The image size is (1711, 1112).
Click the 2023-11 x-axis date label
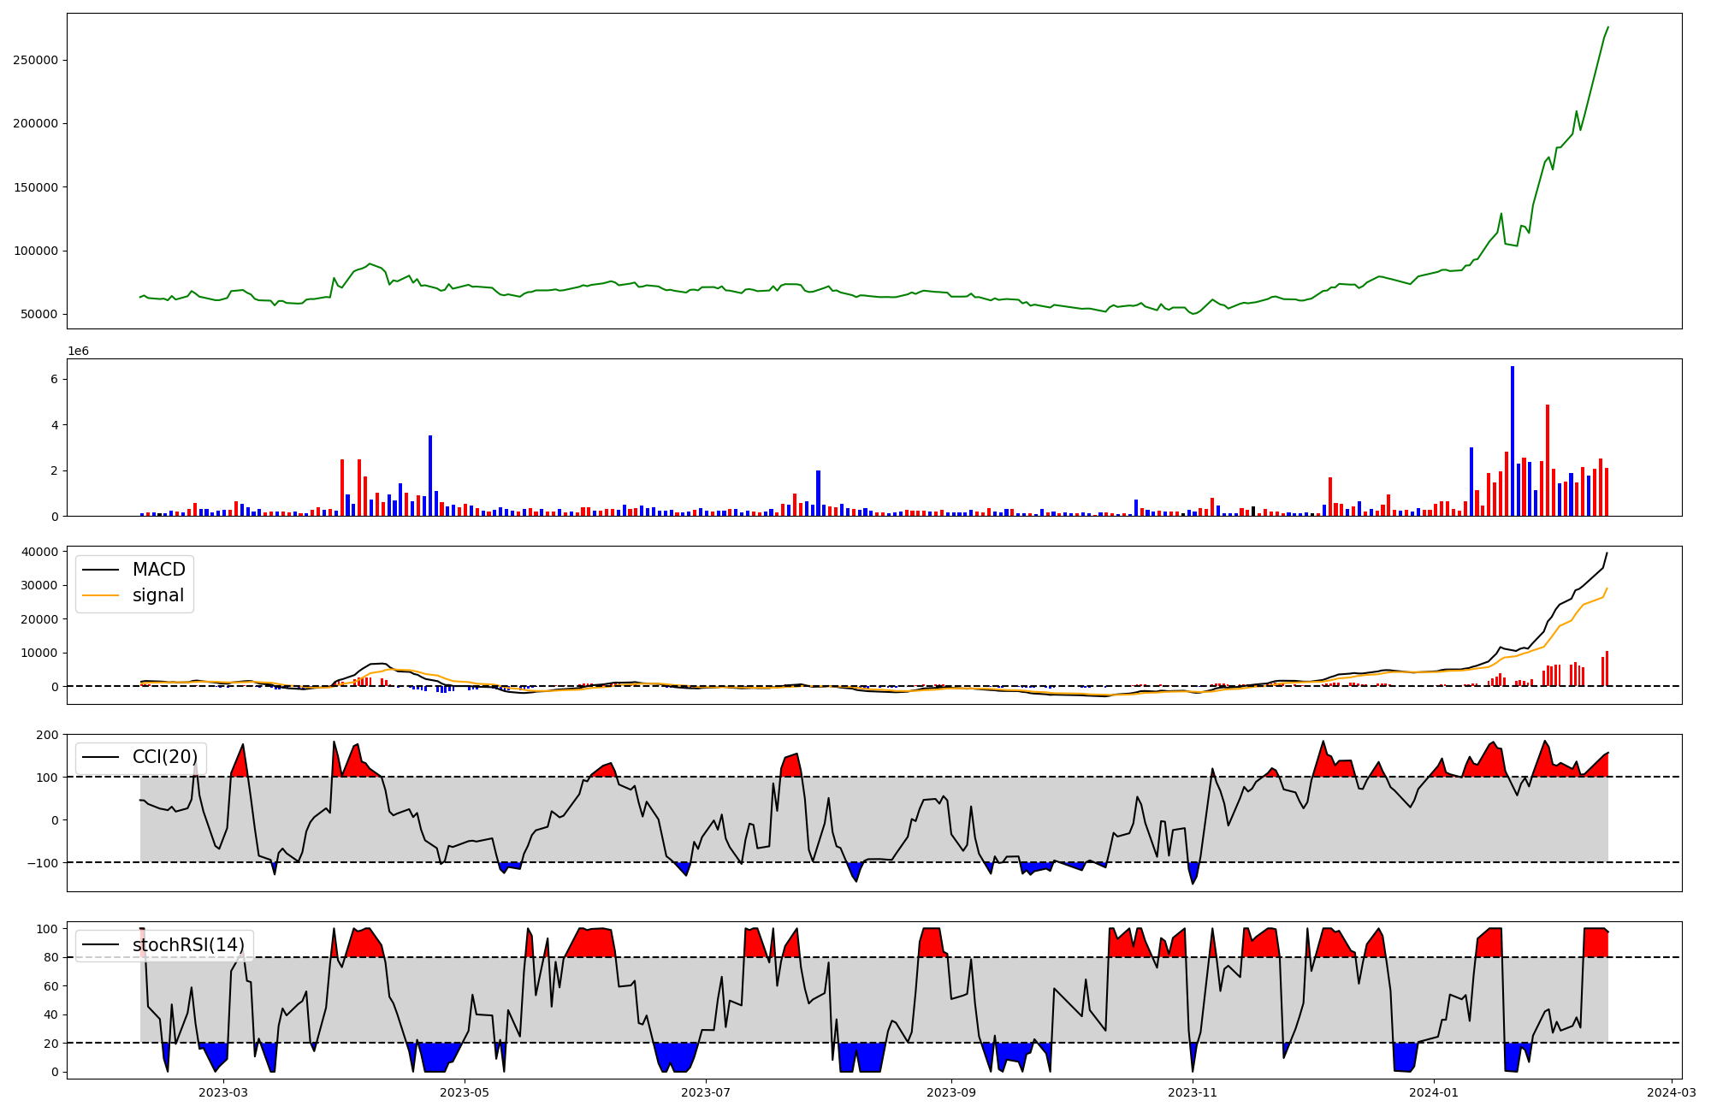(1193, 1092)
